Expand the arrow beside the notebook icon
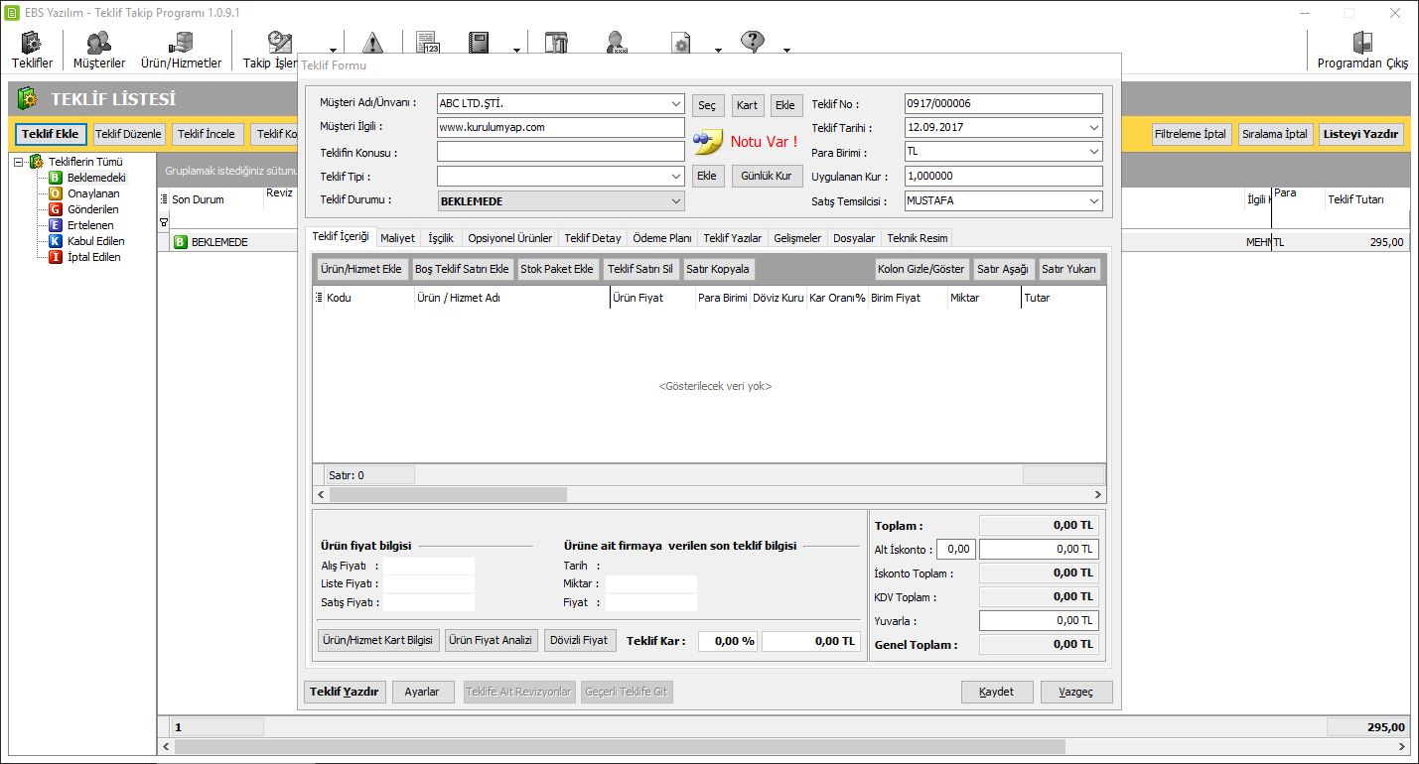Viewport: 1419px width, 764px height. tap(516, 49)
